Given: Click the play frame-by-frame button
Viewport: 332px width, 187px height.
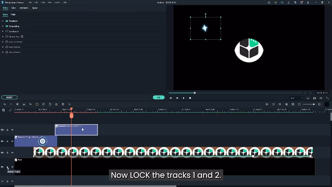Looking at the screenshot, I should pyautogui.click(x=177, y=98).
